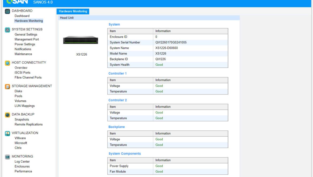Open the Microsoft virtualization page
The height and width of the screenshot is (177, 313).
[21, 143]
